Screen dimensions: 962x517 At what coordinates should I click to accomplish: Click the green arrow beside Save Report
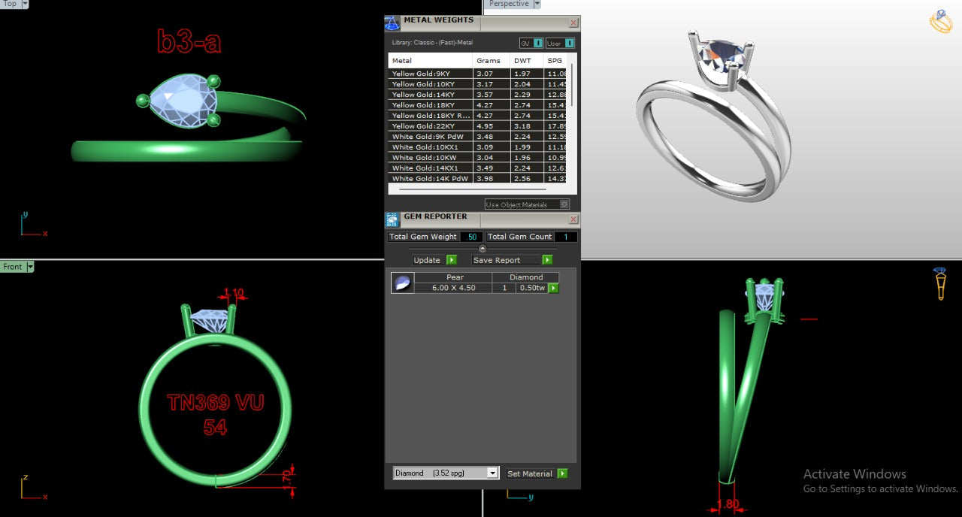[x=547, y=260]
